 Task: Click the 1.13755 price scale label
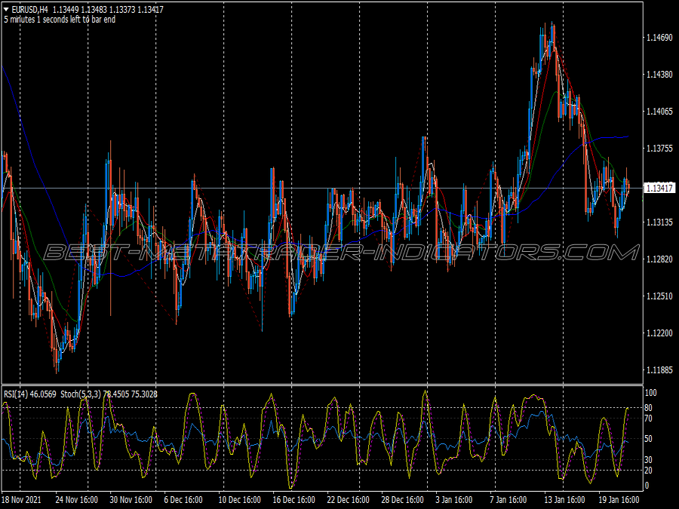pyautogui.click(x=659, y=149)
